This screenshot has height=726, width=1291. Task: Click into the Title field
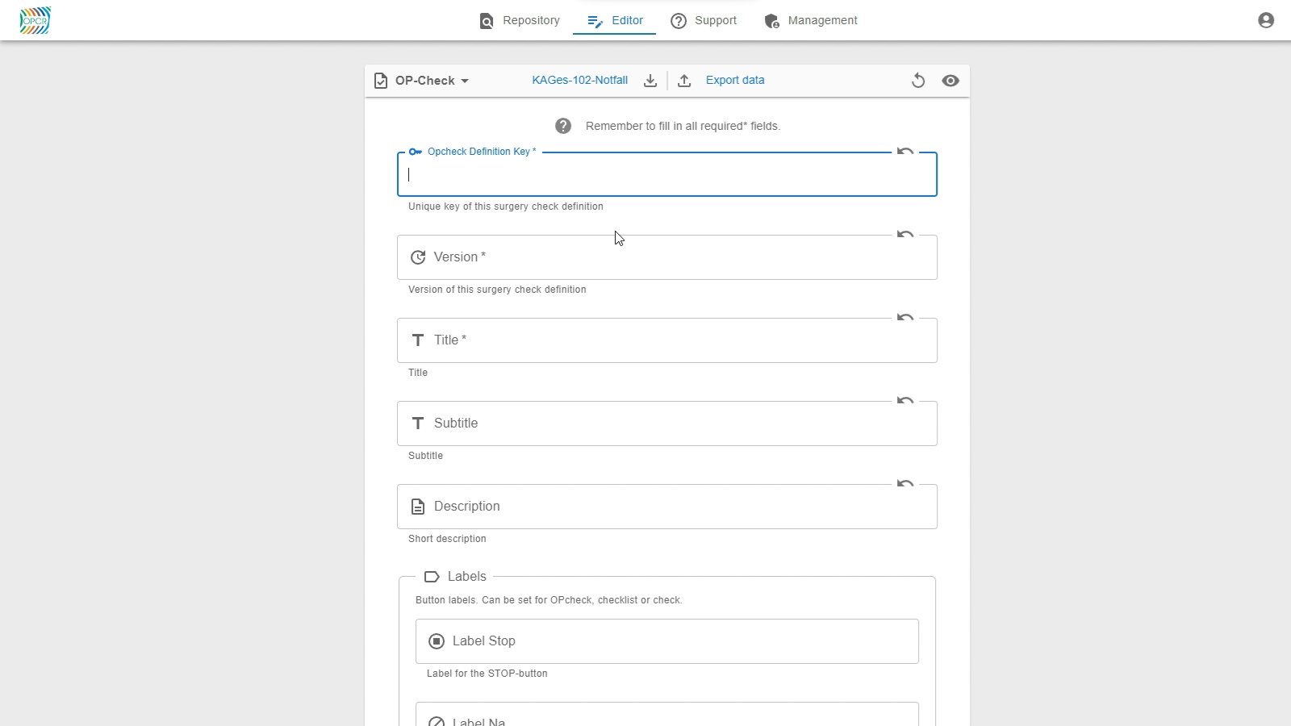[x=667, y=340]
